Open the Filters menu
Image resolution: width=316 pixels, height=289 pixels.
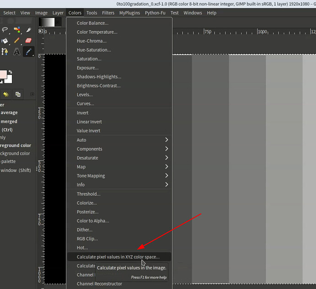coord(108,13)
